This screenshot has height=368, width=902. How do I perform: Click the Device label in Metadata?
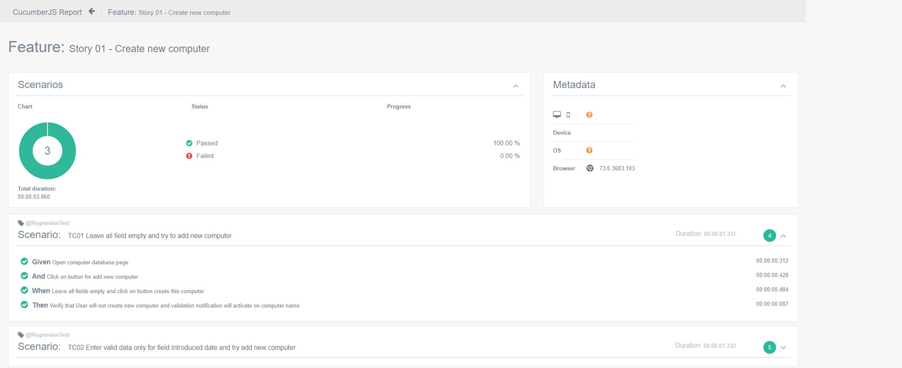(562, 133)
